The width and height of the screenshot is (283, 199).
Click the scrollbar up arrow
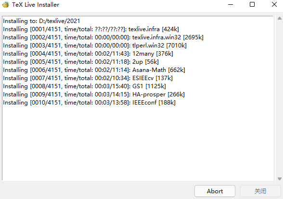click(x=280, y=18)
